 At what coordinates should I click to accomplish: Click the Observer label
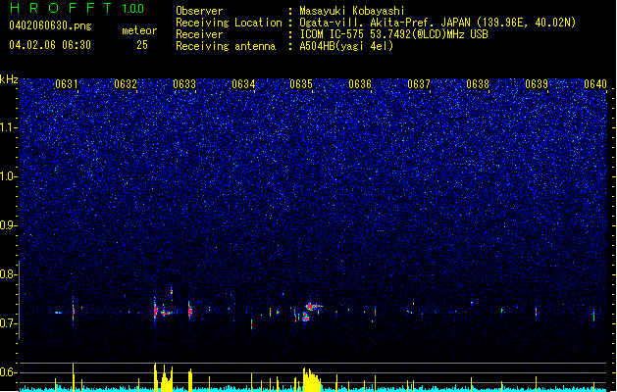199,11
